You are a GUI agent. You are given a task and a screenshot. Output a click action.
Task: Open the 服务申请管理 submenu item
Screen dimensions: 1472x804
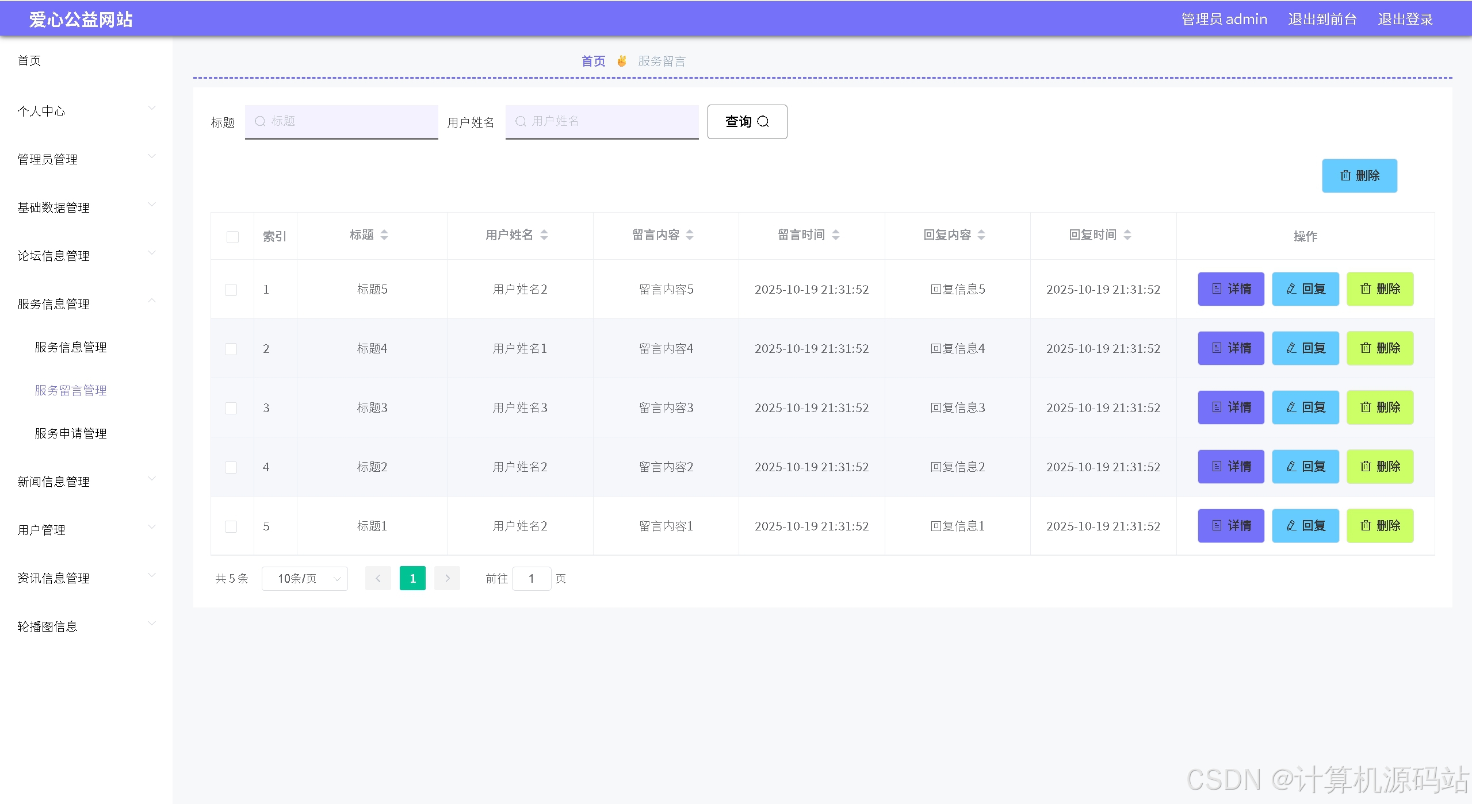pyautogui.click(x=71, y=433)
